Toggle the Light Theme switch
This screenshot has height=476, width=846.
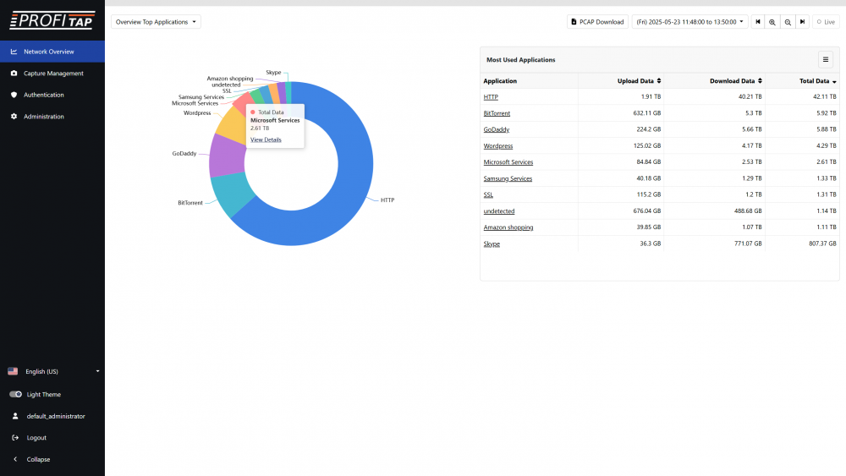point(15,395)
